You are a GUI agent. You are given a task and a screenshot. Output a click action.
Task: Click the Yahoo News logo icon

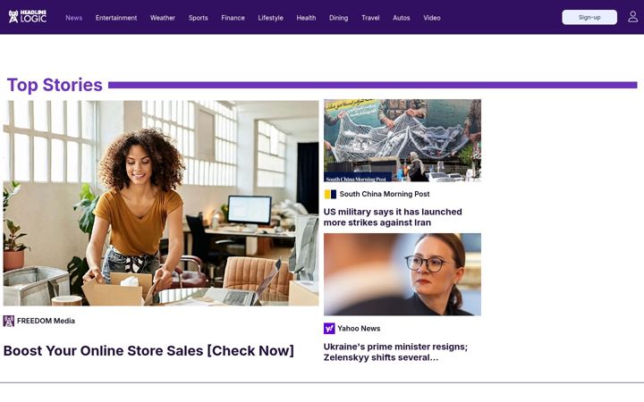(x=329, y=328)
